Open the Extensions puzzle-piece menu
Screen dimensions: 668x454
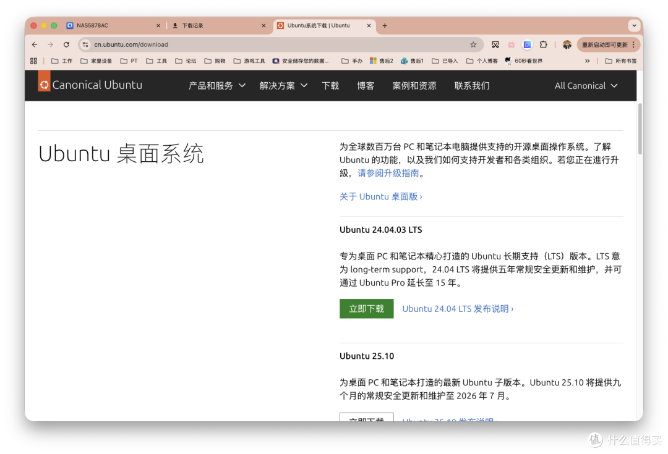pos(543,44)
